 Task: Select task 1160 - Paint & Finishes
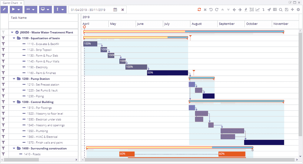pos(41,73)
